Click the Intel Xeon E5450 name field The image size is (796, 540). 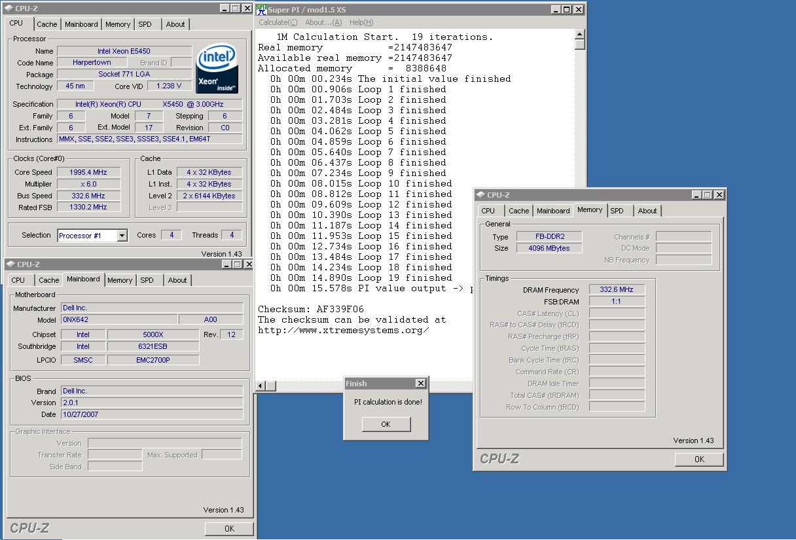coord(124,51)
